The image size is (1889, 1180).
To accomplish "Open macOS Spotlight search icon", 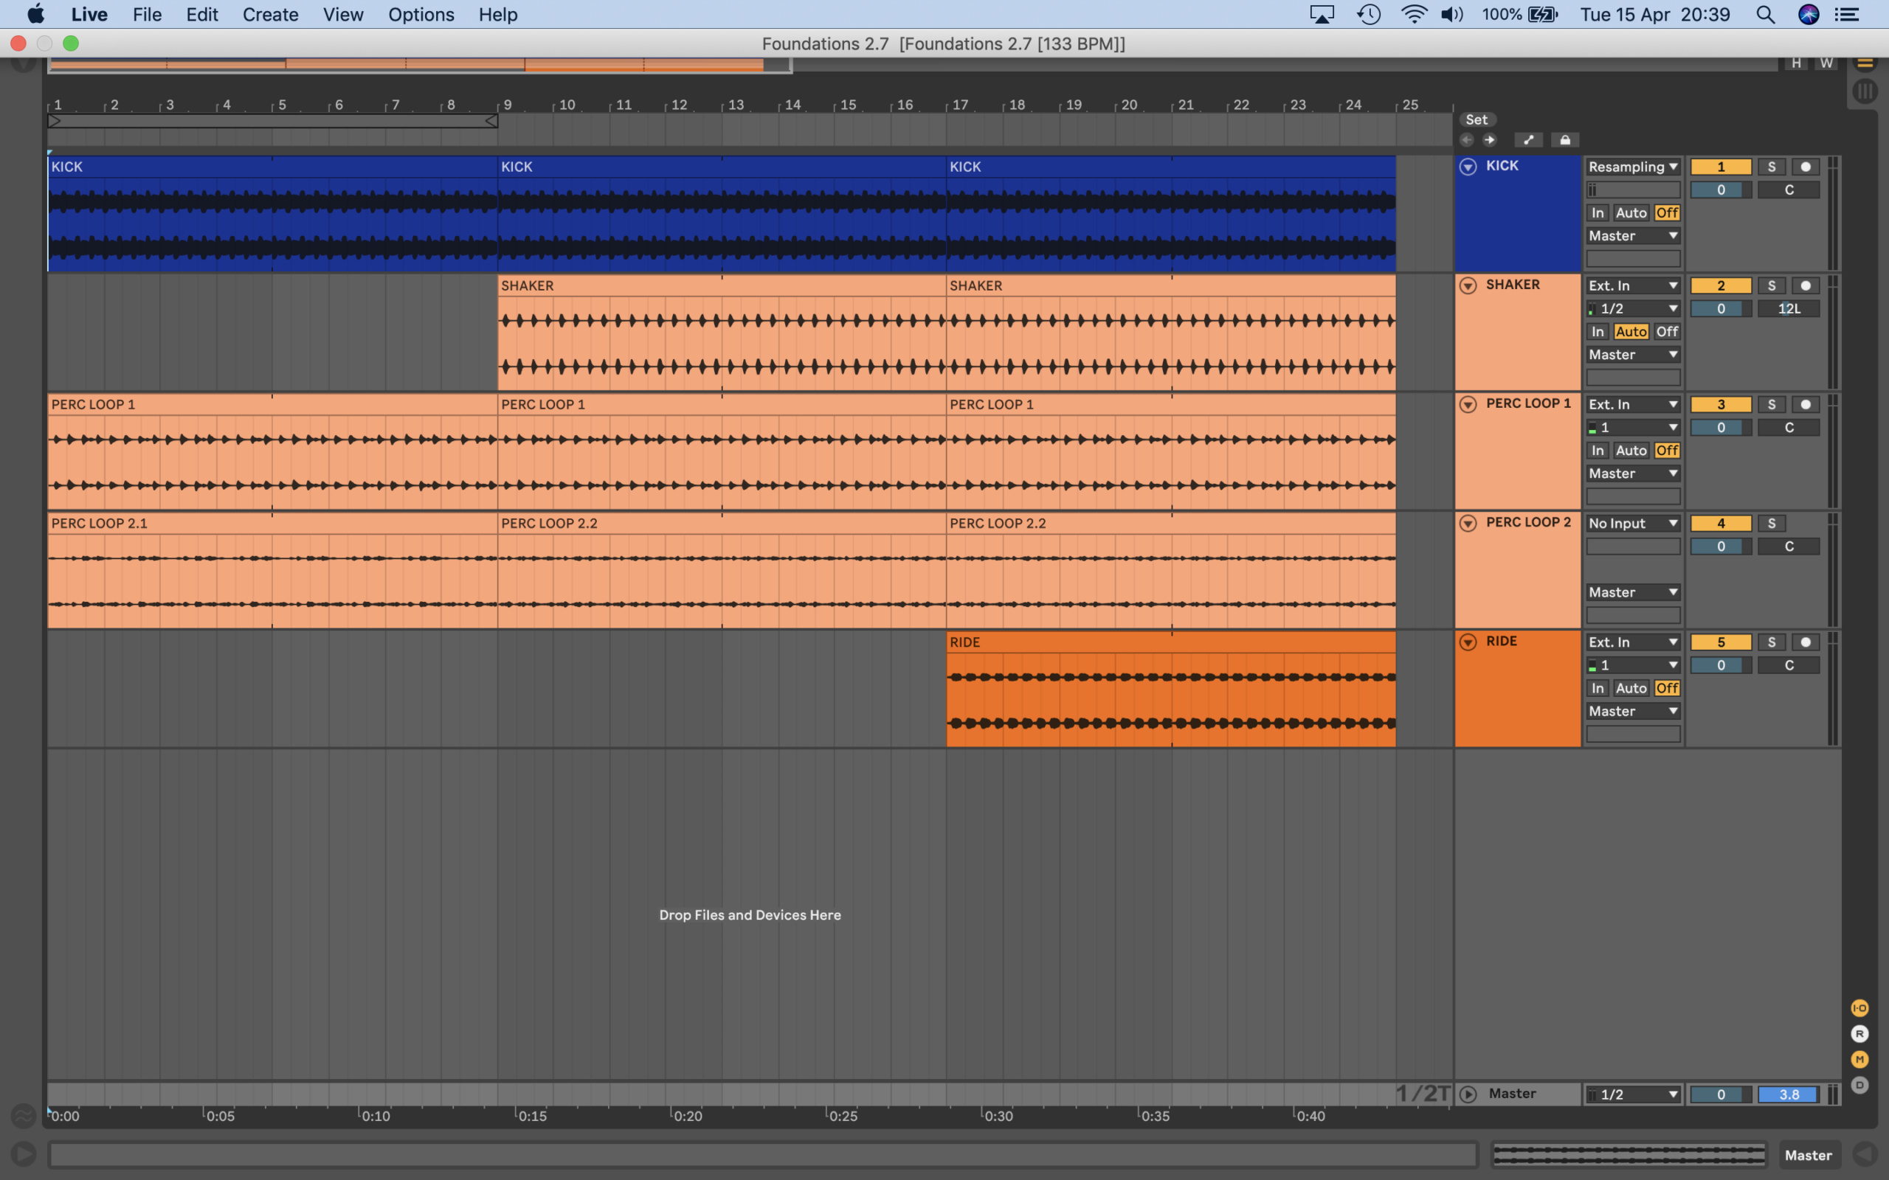I will 1765,15.
